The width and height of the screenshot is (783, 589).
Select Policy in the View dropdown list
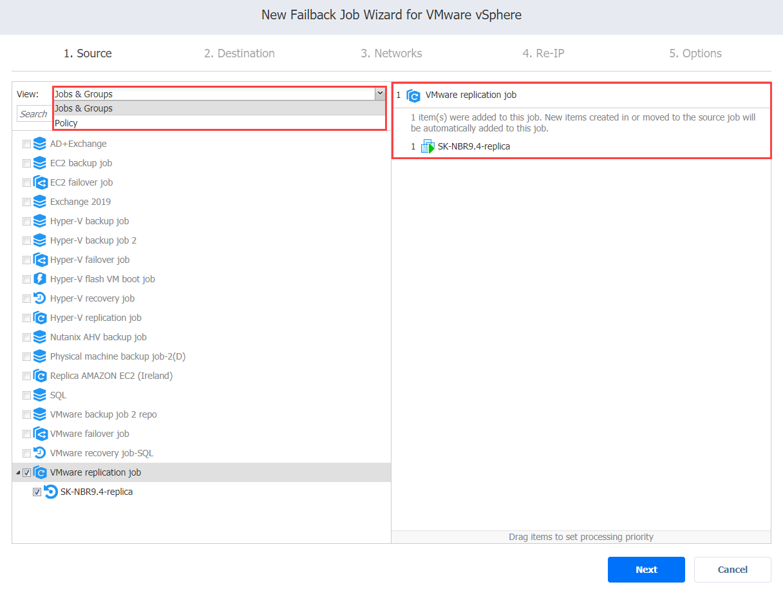[219, 123]
